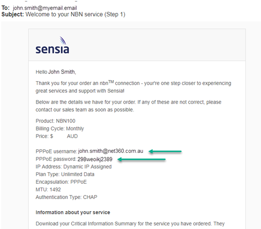Click the To: label in header
Screen dimensions: 261x229
[x=6, y=8]
